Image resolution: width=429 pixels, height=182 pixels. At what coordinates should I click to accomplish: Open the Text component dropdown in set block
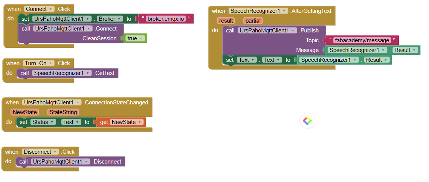(x=247, y=60)
